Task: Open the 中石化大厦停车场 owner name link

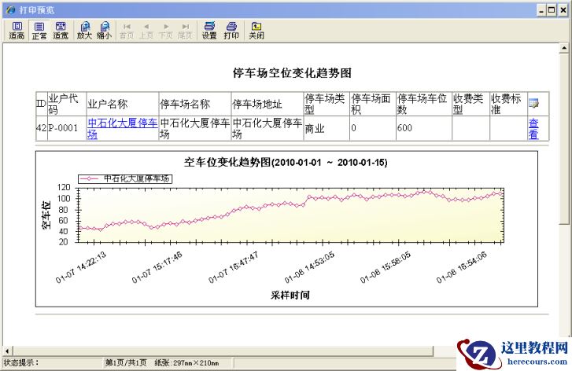Action: click(122, 128)
